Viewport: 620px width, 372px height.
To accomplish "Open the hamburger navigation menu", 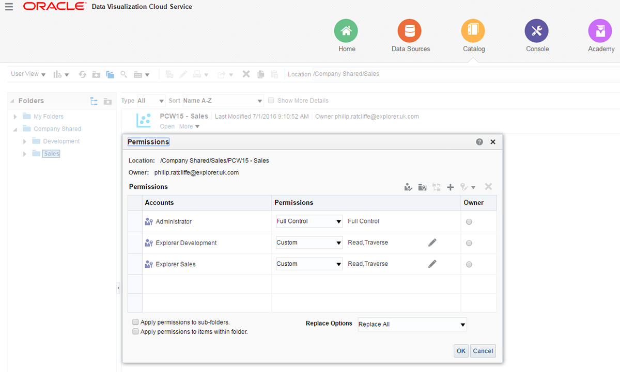I will 9,7.
